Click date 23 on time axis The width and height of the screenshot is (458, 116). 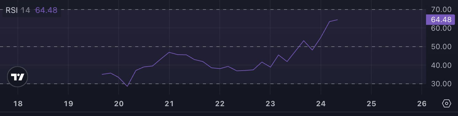click(270, 104)
